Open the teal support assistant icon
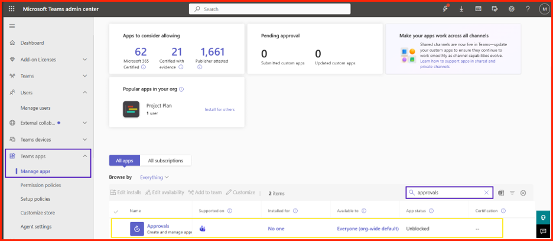 click(x=543, y=217)
